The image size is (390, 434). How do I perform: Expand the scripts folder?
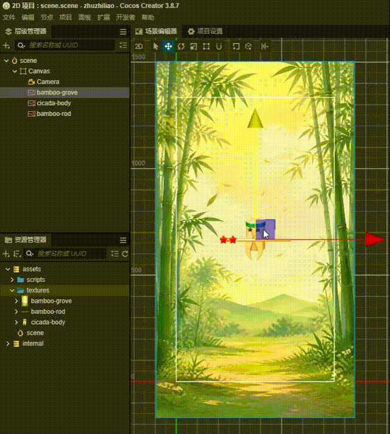[12, 280]
